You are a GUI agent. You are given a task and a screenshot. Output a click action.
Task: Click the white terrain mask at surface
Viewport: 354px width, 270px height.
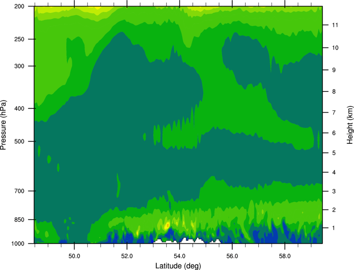tap(187, 241)
